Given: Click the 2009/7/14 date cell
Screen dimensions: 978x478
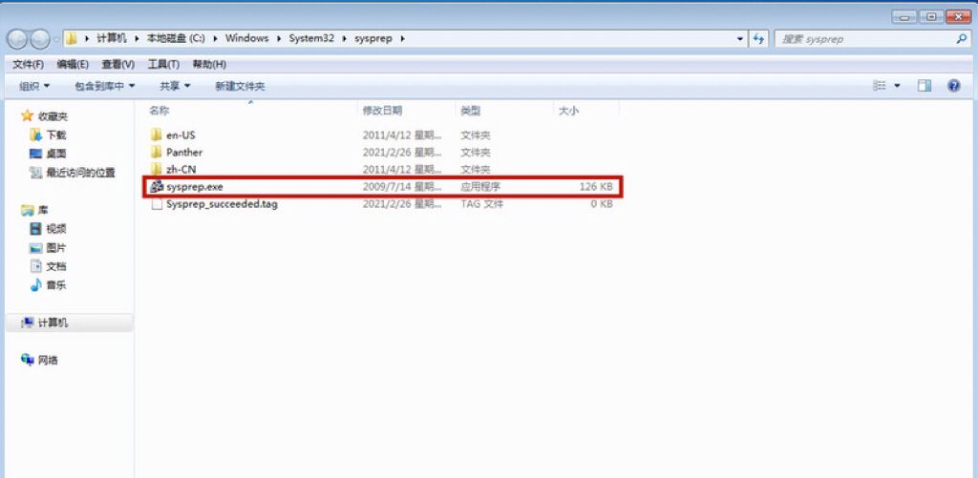Looking at the screenshot, I should [x=402, y=186].
